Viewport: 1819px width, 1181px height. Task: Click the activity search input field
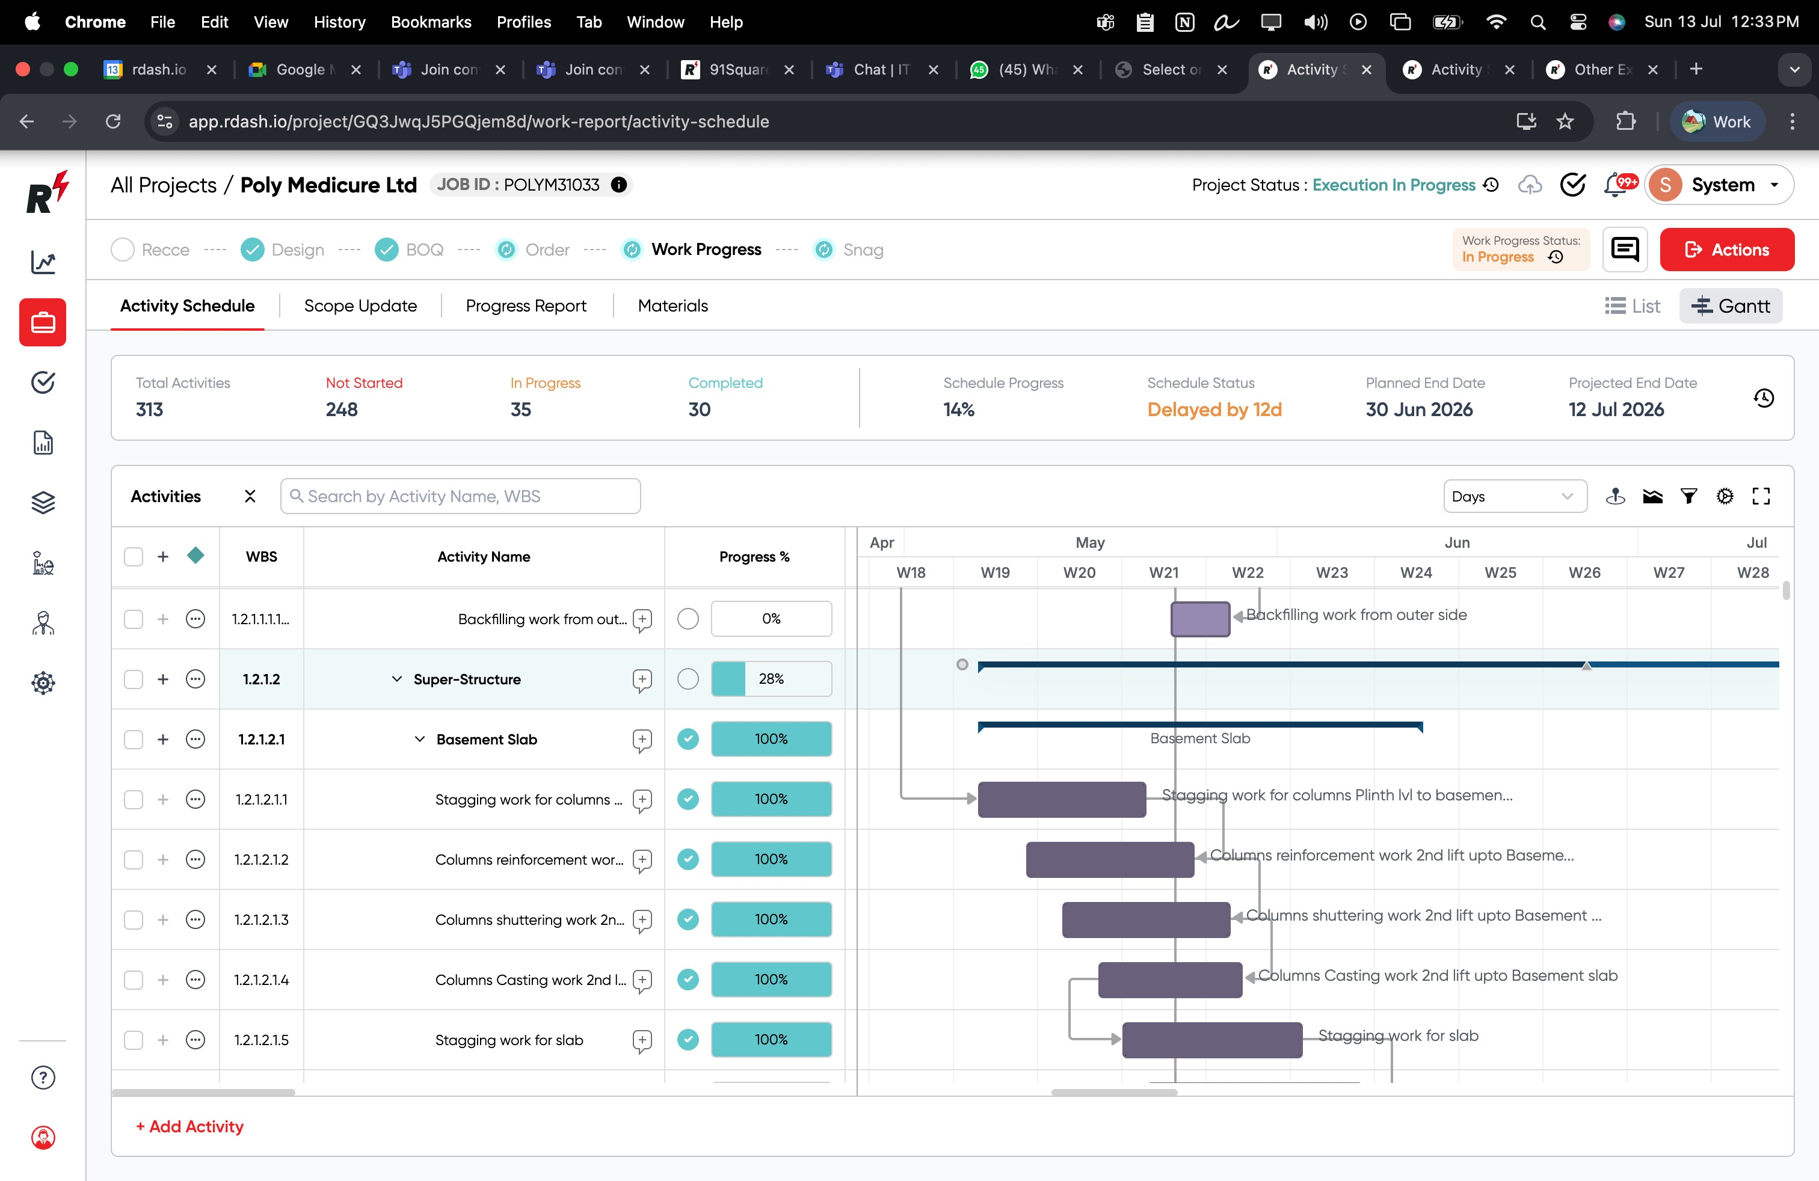(x=460, y=495)
